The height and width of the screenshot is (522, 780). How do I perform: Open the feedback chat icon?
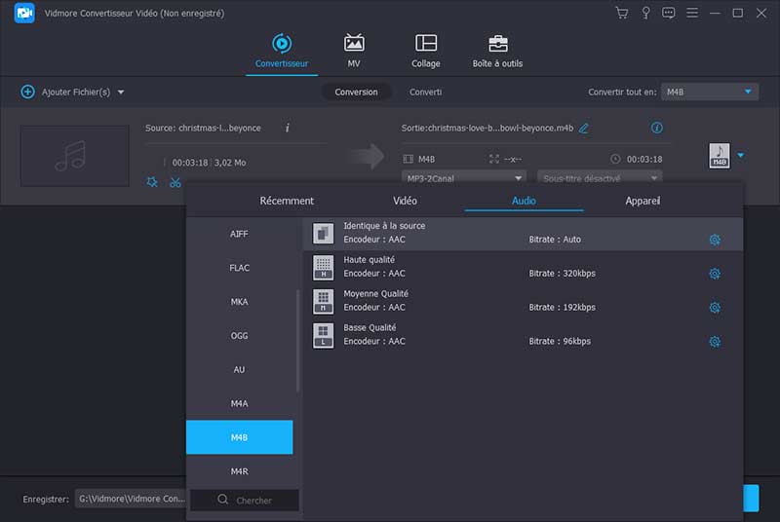(668, 13)
